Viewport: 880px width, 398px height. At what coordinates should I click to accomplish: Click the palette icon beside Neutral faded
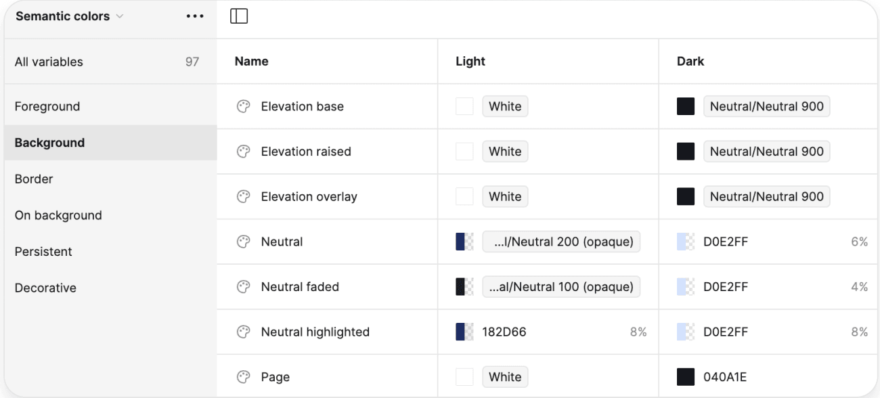click(x=243, y=287)
